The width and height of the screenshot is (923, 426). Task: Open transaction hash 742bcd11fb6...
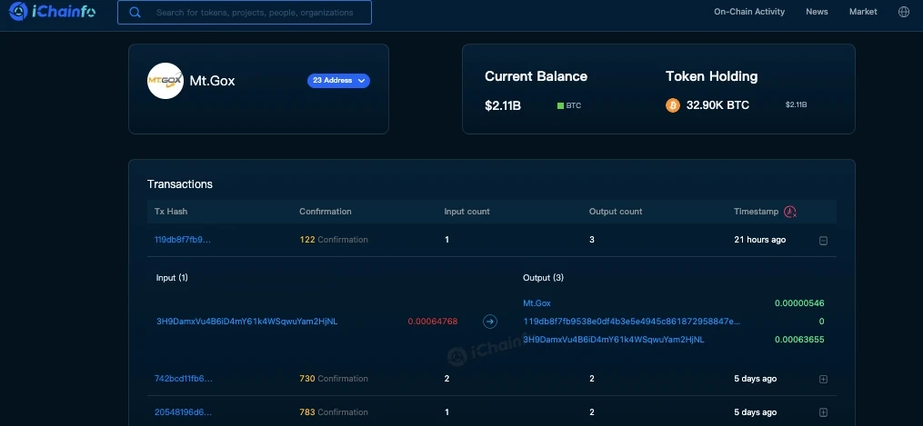(183, 379)
